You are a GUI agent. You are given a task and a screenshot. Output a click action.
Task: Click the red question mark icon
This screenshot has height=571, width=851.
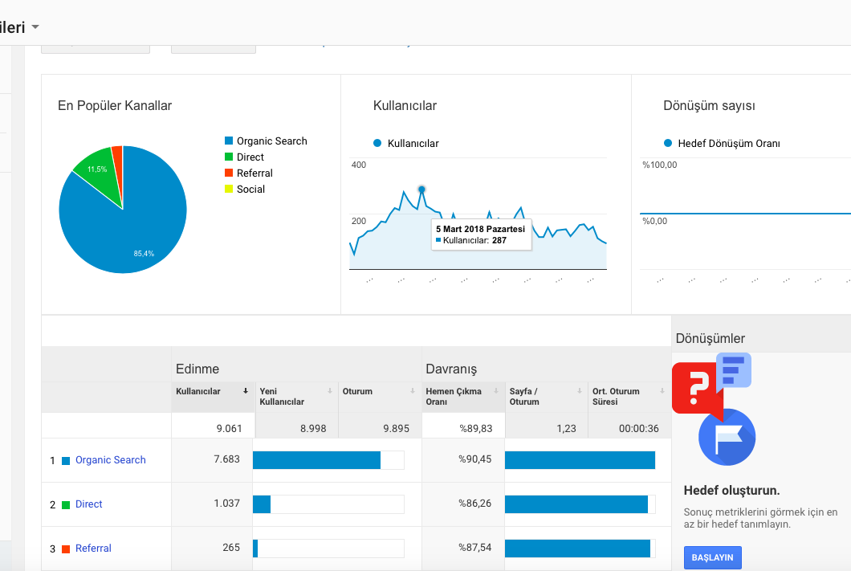(x=698, y=389)
